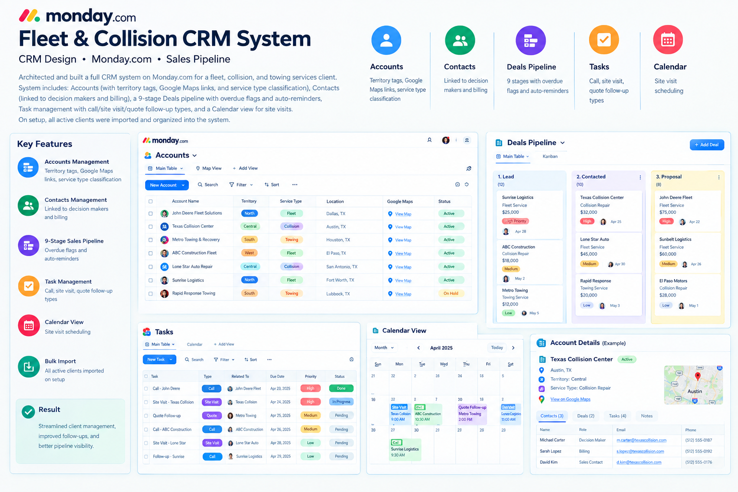The height and width of the screenshot is (492, 738).
Task: Click the purple Deals Pipeline circle icon
Action: pyautogui.click(x=530, y=40)
